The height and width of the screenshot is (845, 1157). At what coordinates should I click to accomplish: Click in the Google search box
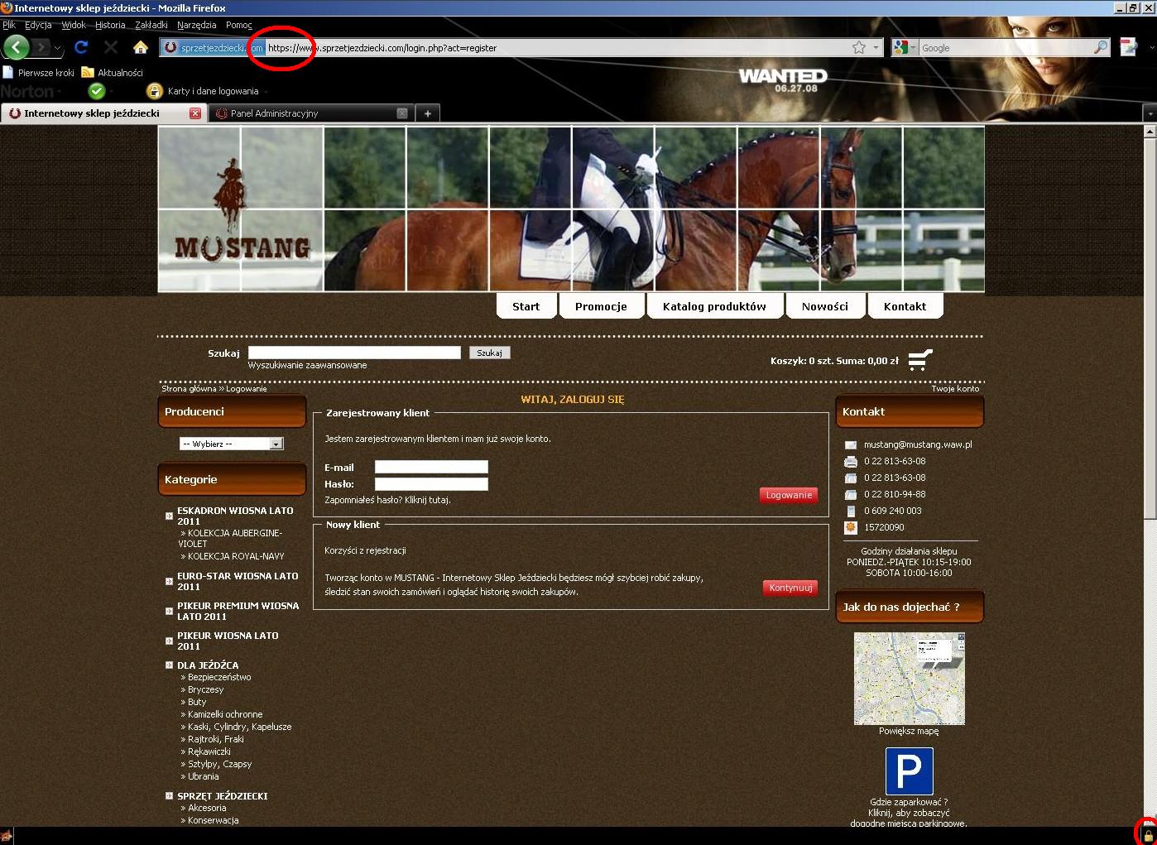coord(1006,48)
